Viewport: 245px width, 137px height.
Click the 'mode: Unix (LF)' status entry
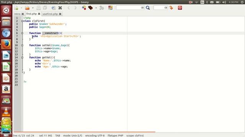coord(72,135)
